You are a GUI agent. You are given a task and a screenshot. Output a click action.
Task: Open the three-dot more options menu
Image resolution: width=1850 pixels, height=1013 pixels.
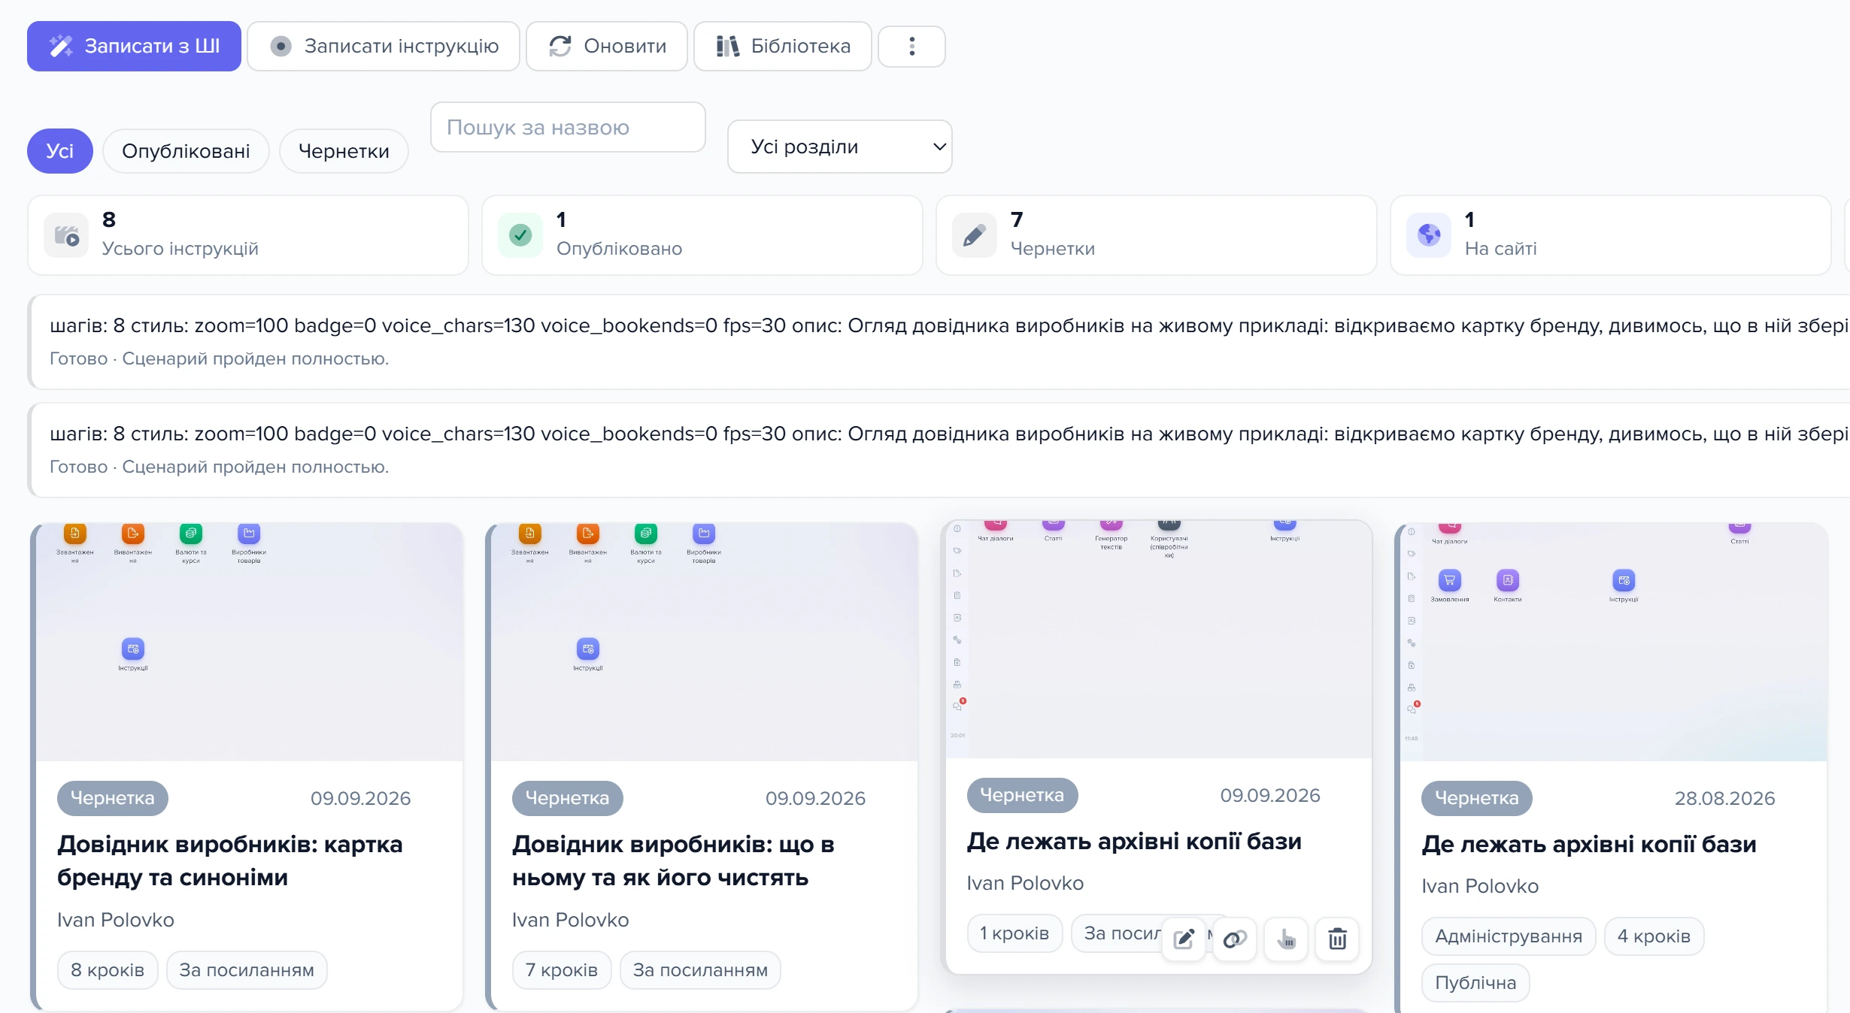(911, 46)
